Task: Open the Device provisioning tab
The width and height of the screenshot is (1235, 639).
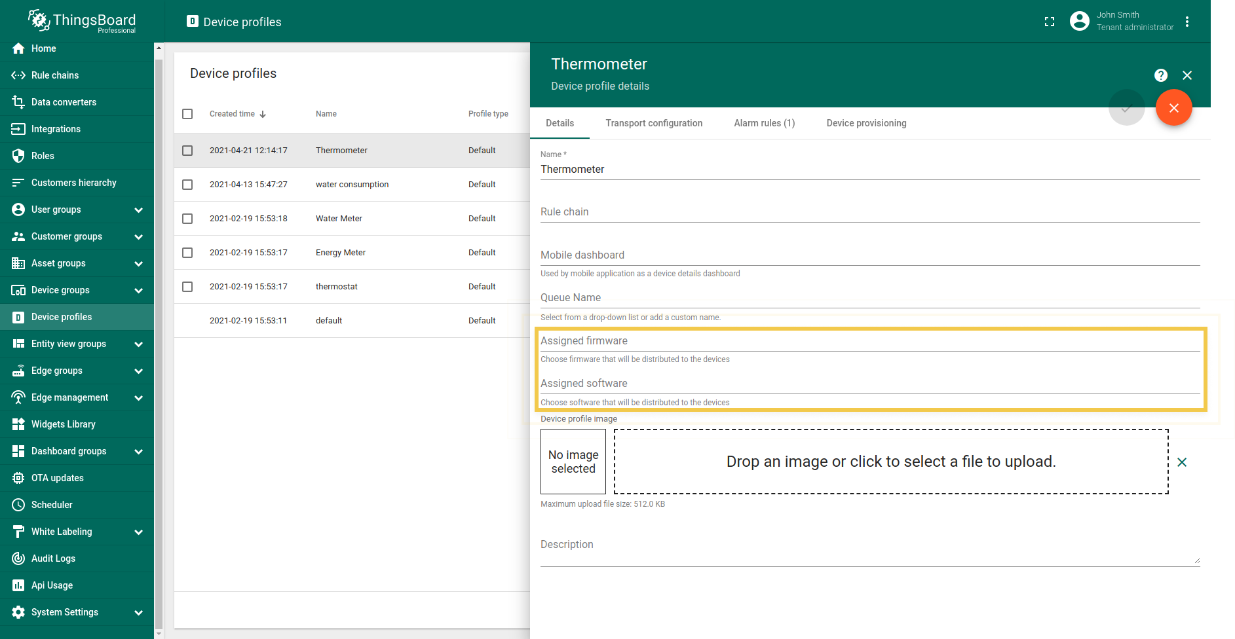Action: pyautogui.click(x=866, y=123)
